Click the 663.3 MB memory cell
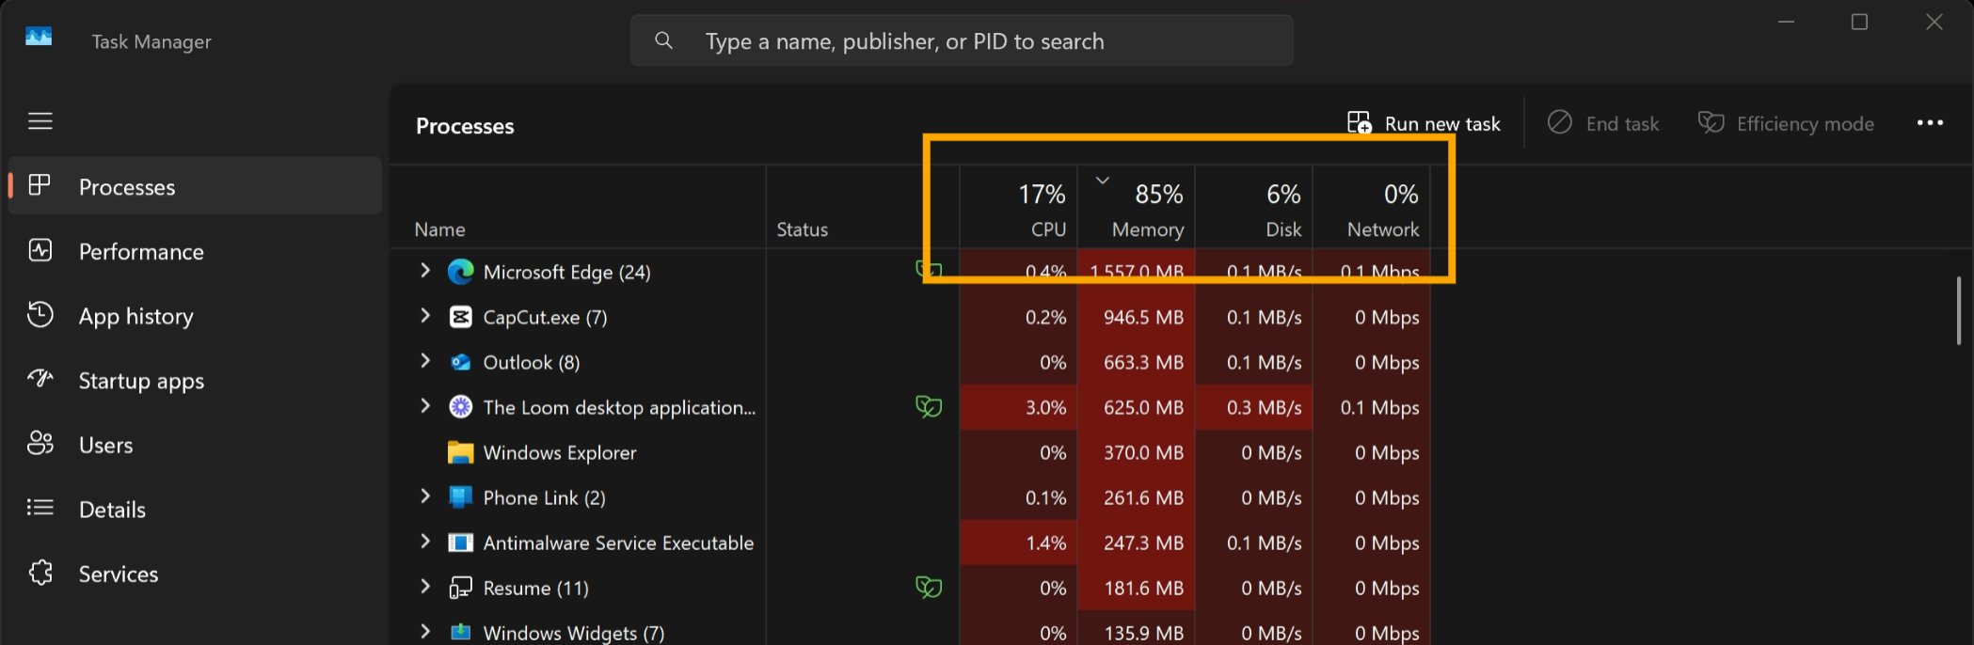 (x=1137, y=362)
